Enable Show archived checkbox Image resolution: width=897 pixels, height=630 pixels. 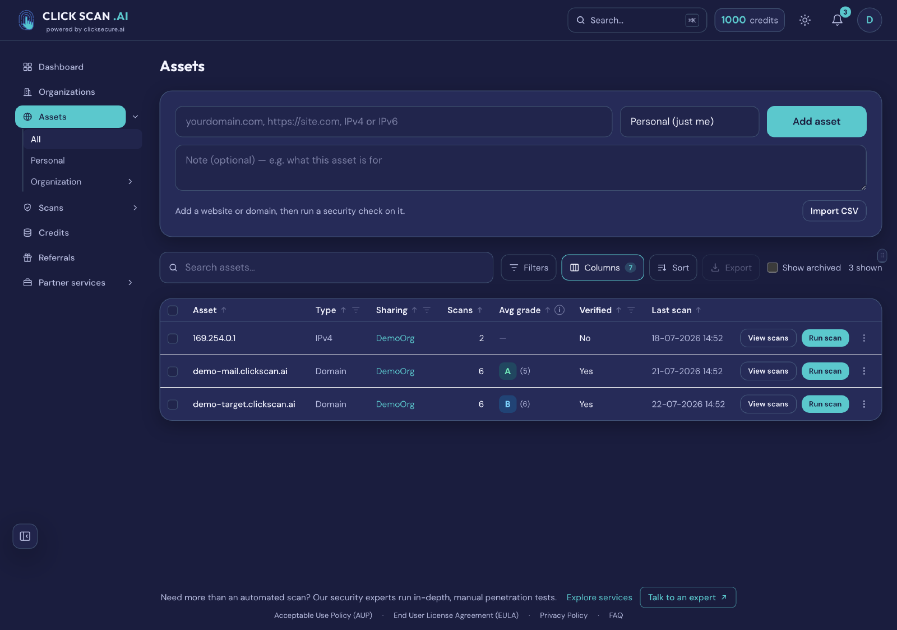click(x=773, y=268)
